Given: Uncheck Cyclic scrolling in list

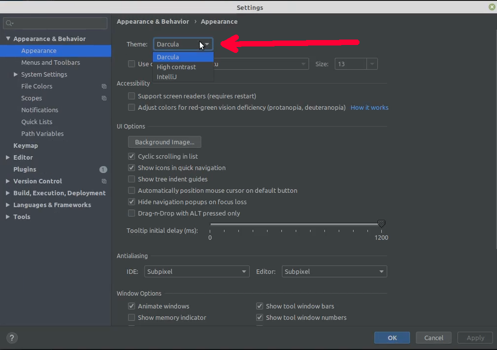Looking at the screenshot, I should tap(132, 156).
